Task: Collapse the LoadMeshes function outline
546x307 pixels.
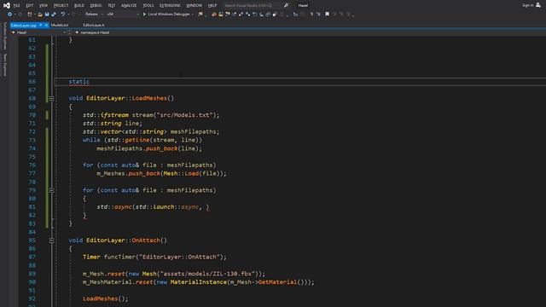Action: pos(51,99)
